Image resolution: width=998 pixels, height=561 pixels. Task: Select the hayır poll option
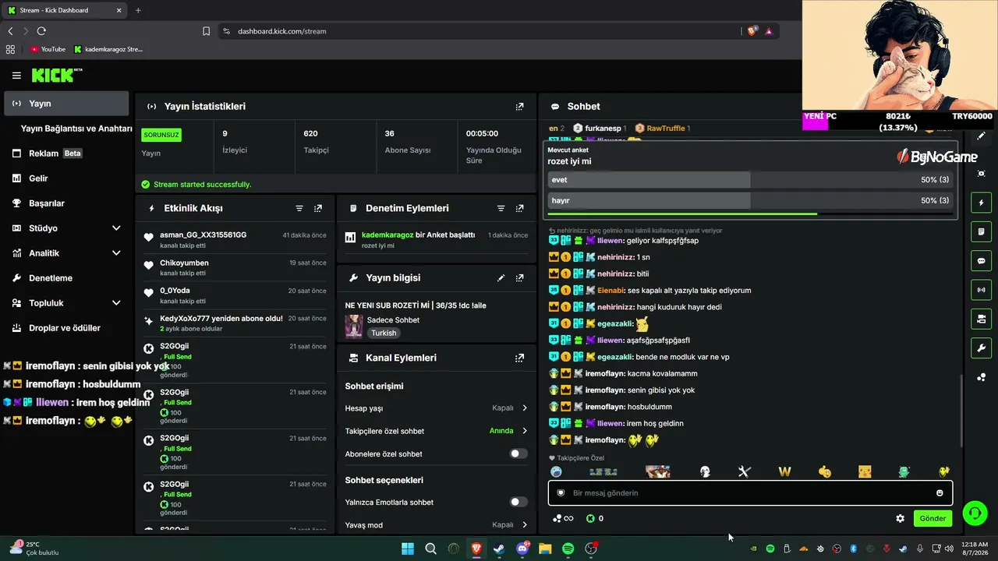pyautogui.click(x=751, y=200)
